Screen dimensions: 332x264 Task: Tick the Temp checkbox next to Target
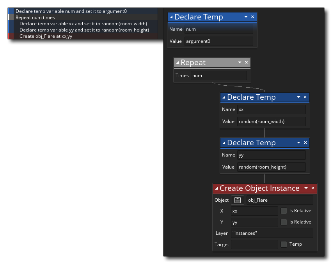point(284,244)
